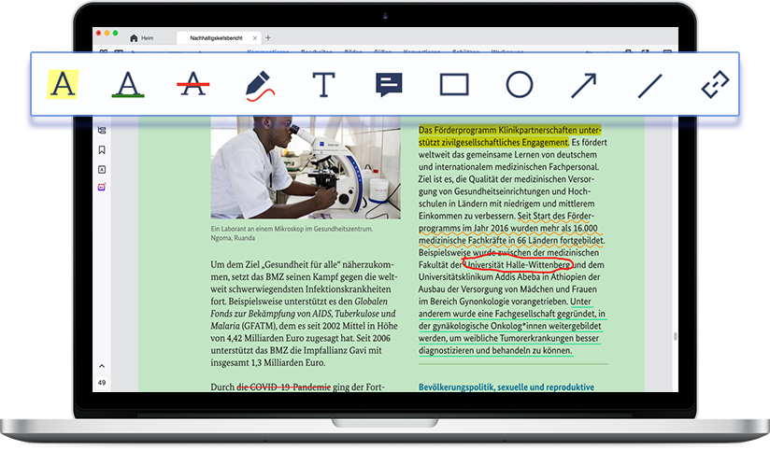Select the yellow Highlight text tool

click(x=62, y=85)
